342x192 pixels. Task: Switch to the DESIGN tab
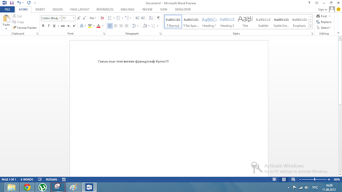pos(58,10)
